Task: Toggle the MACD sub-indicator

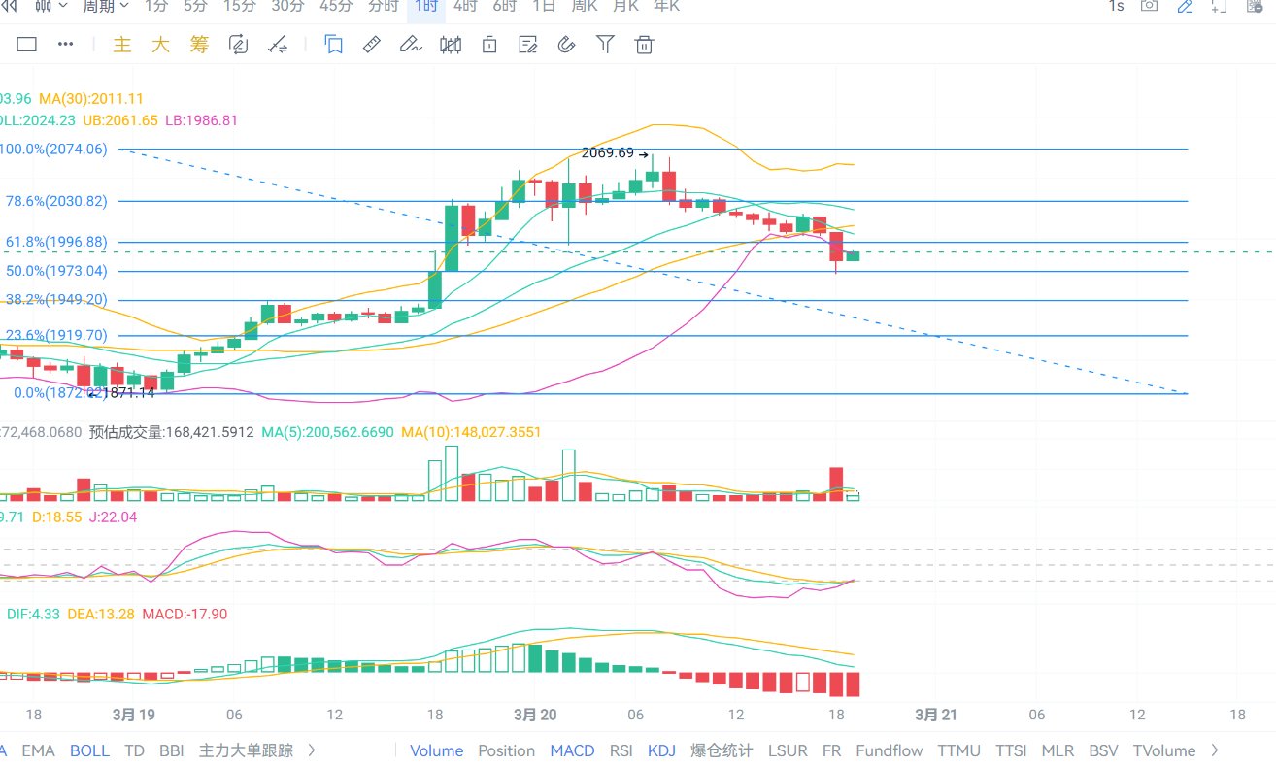Action: tap(572, 750)
